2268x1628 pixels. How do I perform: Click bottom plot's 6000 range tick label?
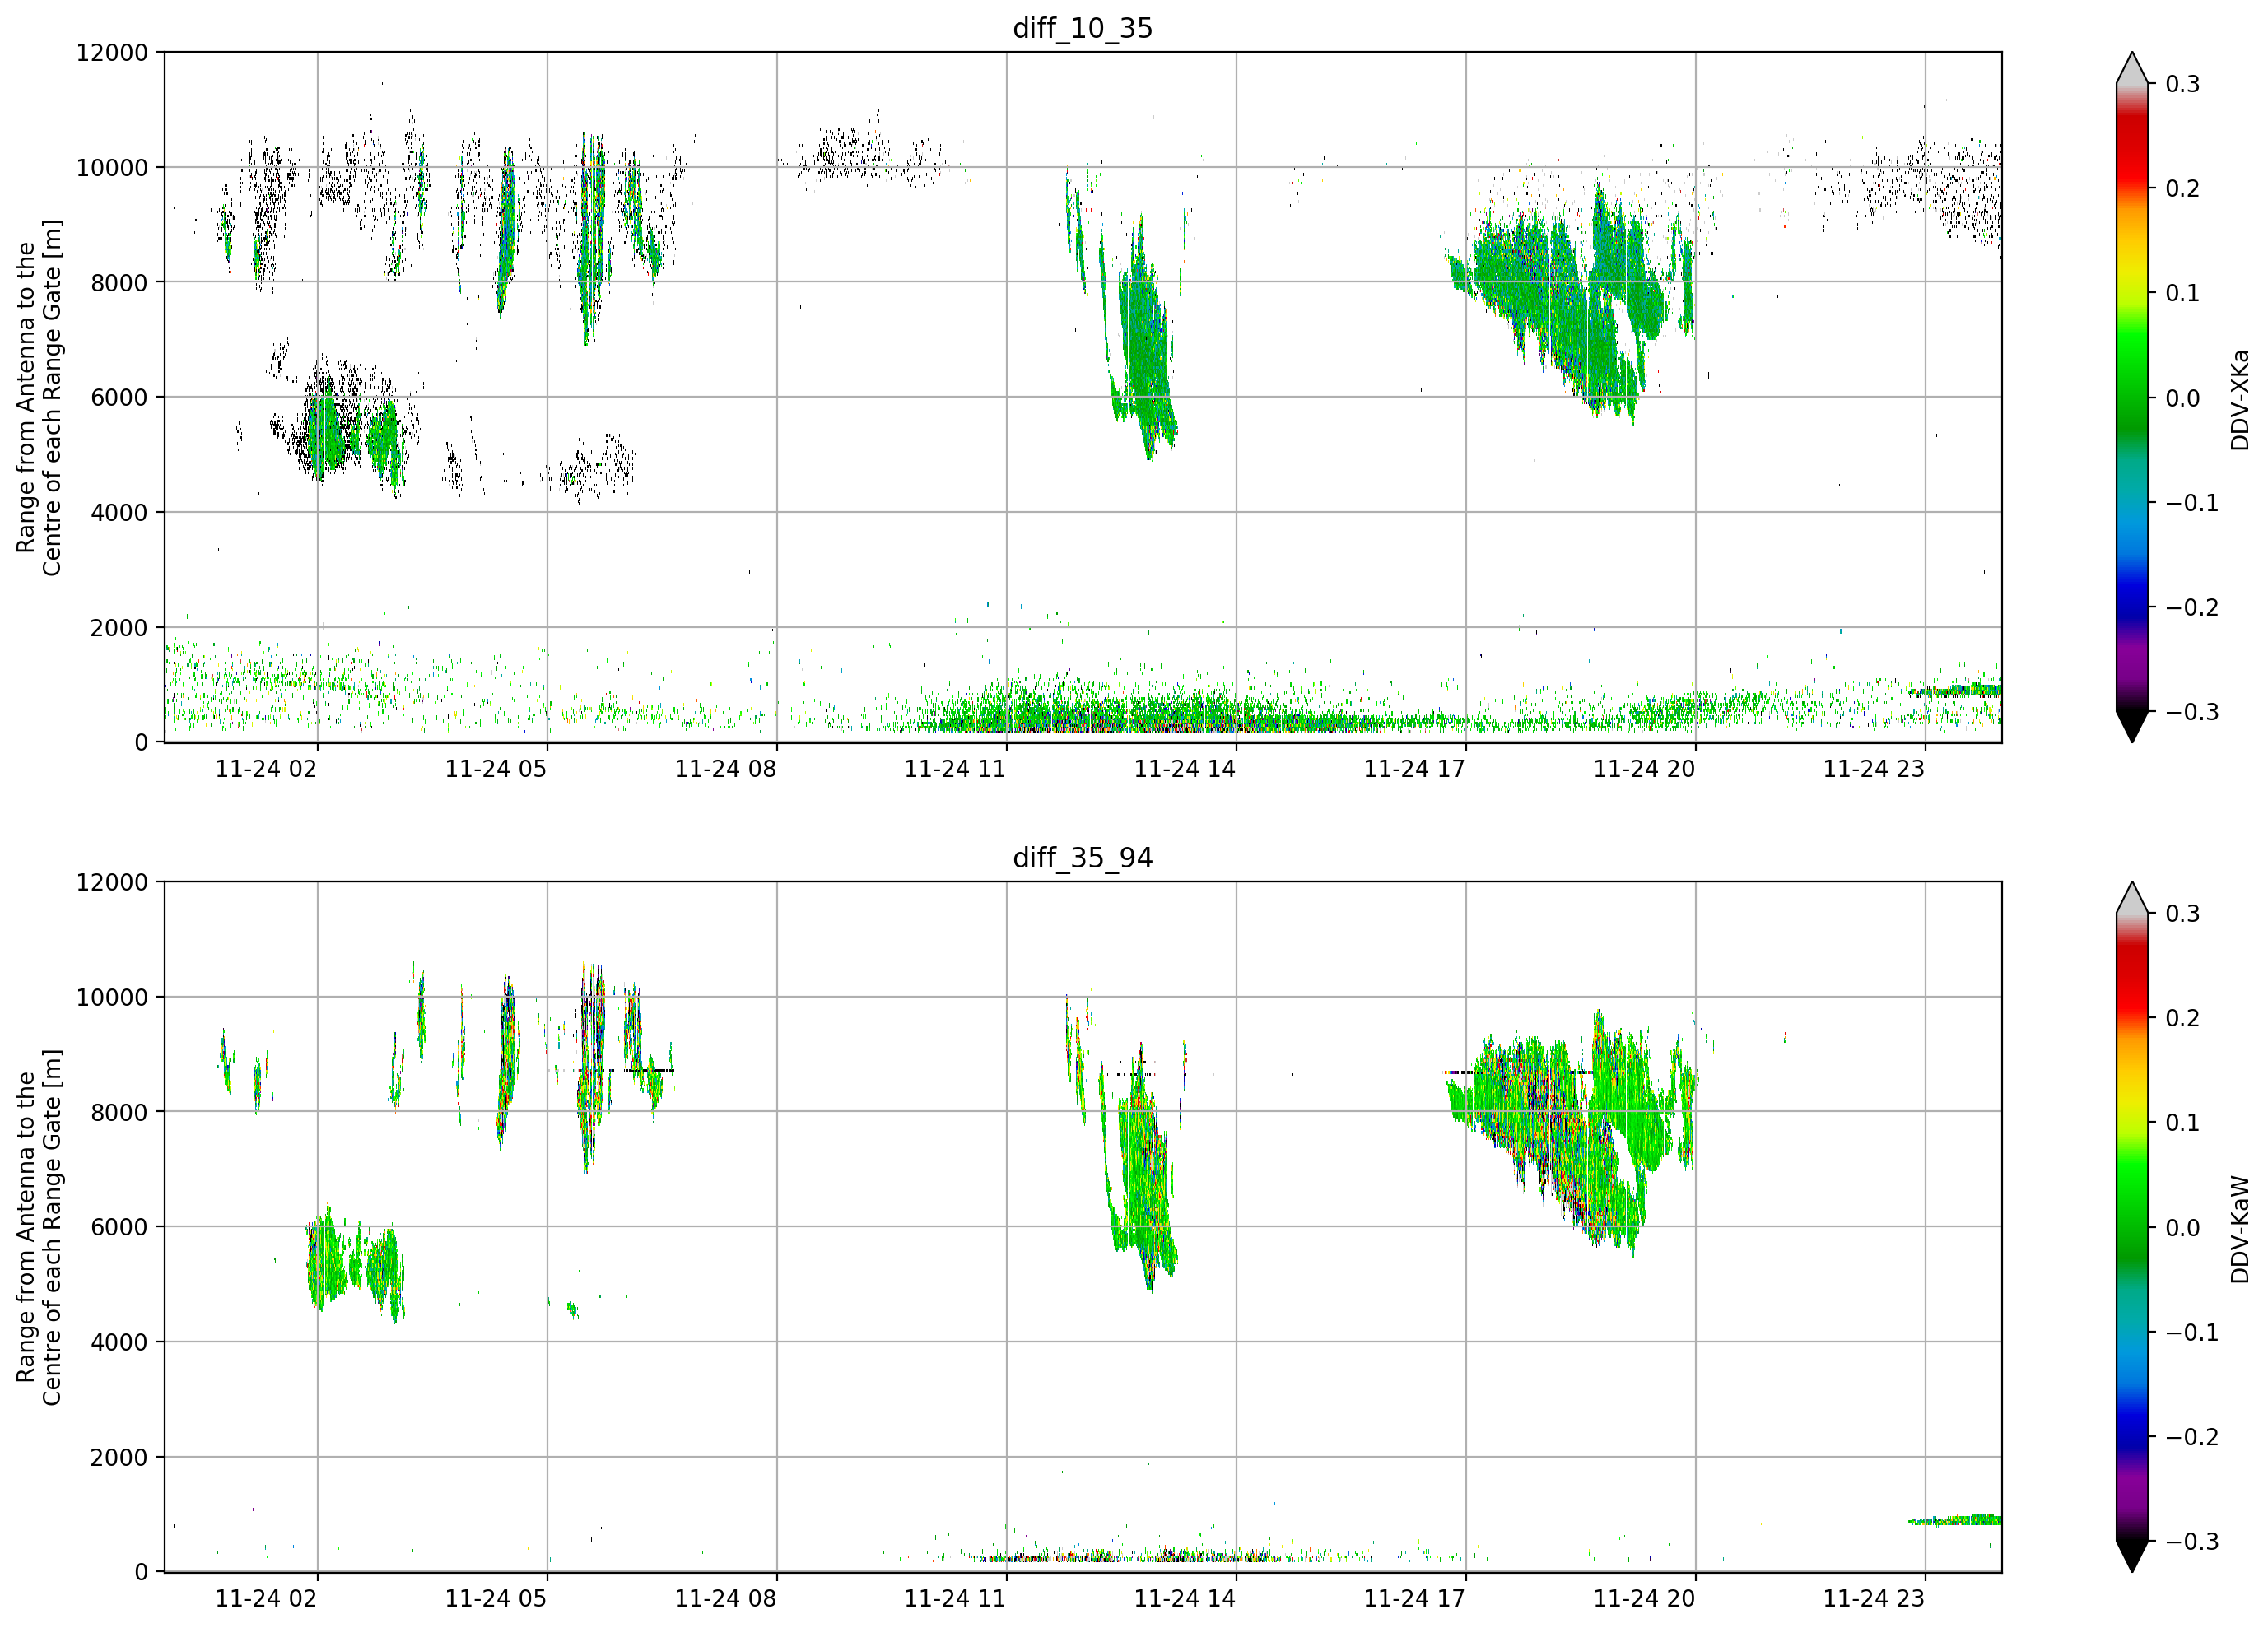[x=119, y=1228]
